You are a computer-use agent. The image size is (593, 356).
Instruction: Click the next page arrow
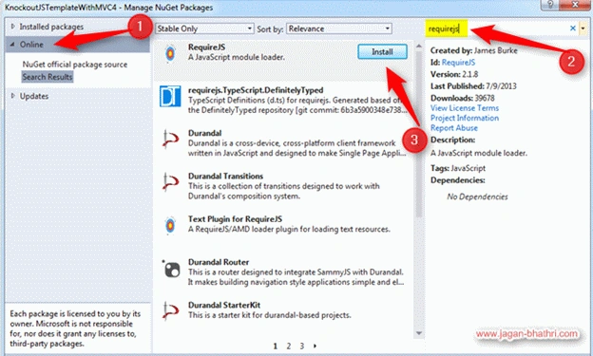tap(315, 346)
